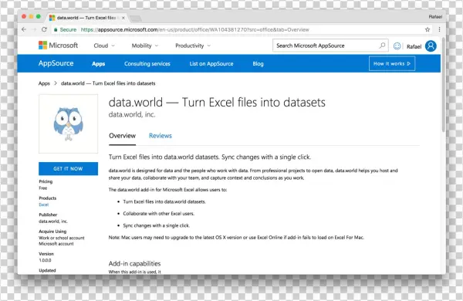Click the browser back arrow

(x=24, y=29)
